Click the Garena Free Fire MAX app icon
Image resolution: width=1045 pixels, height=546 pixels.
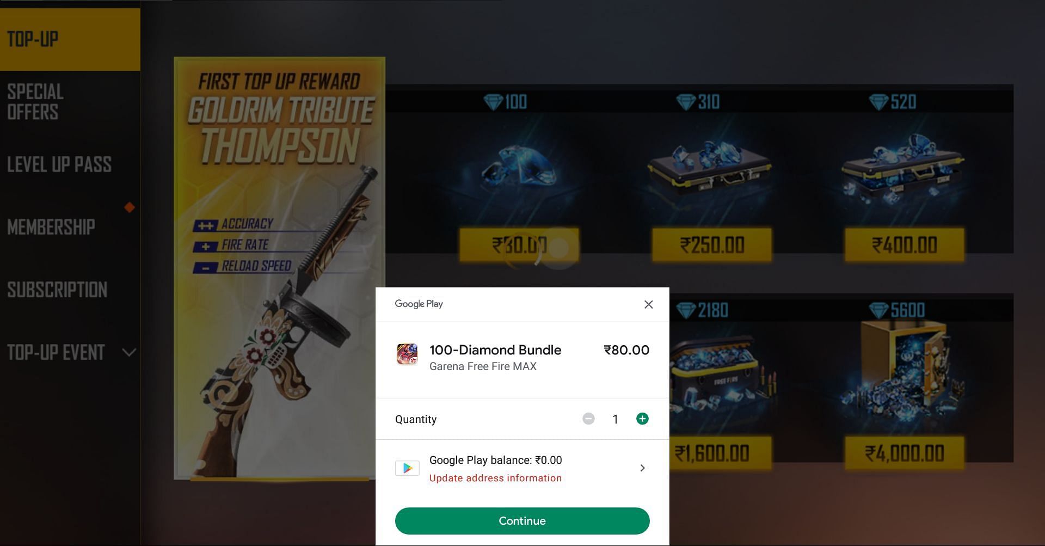click(407, 354)
